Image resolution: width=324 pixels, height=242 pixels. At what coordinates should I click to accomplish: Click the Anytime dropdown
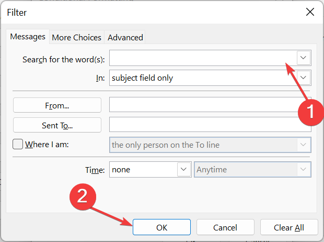pyautogui.click(x=252, y=170)
